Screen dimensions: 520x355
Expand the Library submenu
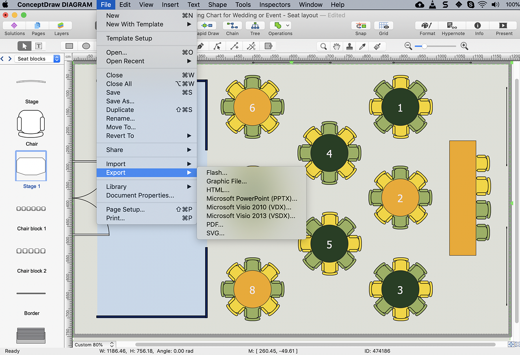click(147, 187)
